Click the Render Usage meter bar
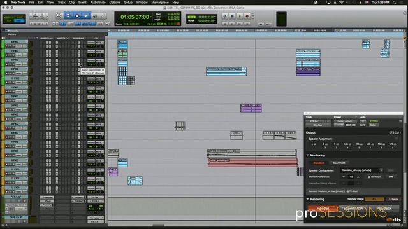The width and height of the screenshot is (408, 229). 374,199
